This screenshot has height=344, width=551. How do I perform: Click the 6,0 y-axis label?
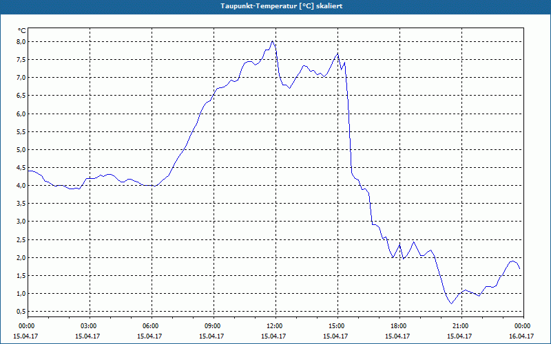click(x=21, y=114)
